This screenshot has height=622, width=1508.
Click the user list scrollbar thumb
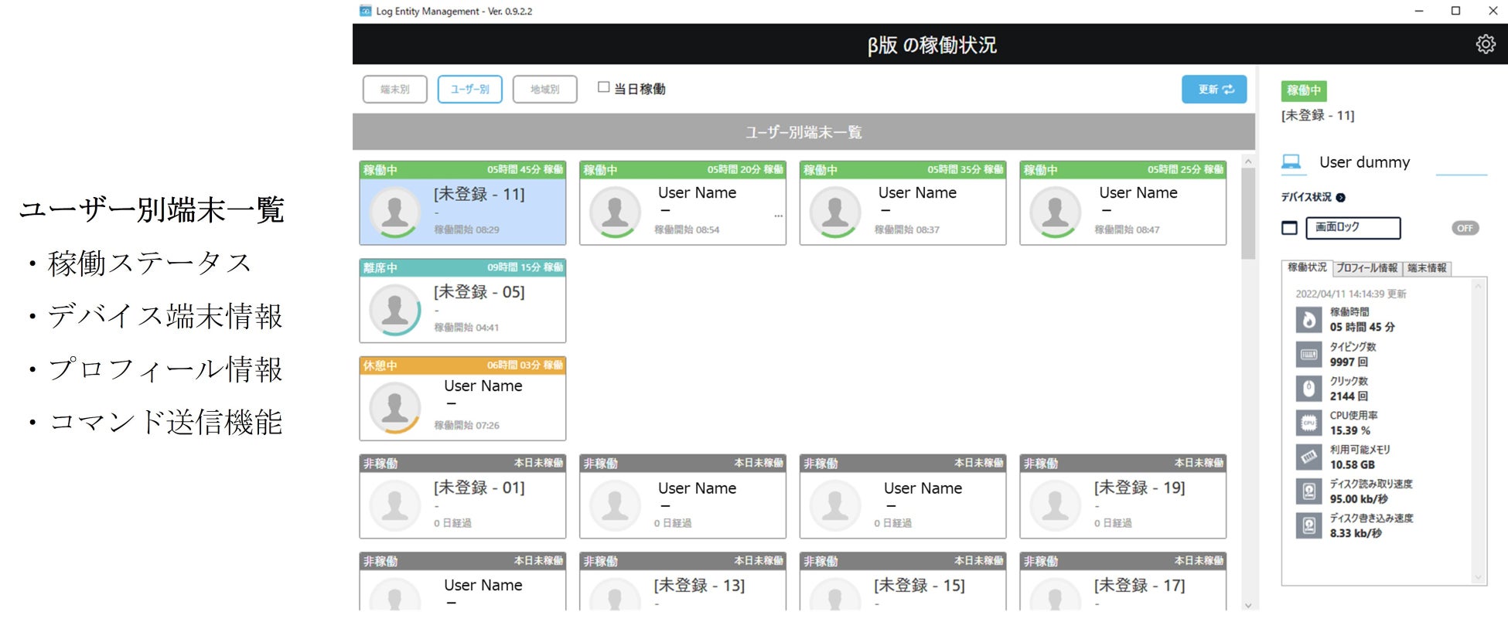(1248, 213)
